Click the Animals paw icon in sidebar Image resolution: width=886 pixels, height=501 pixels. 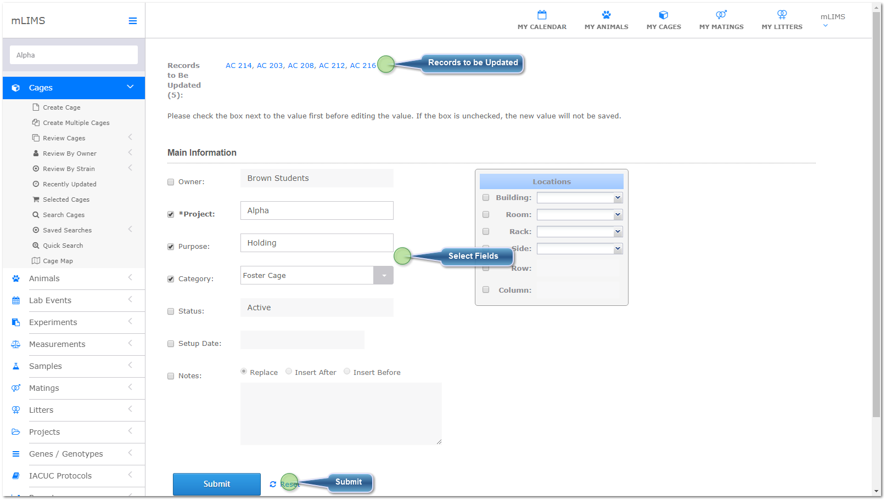pyautogui.click(x=16, y=278)
